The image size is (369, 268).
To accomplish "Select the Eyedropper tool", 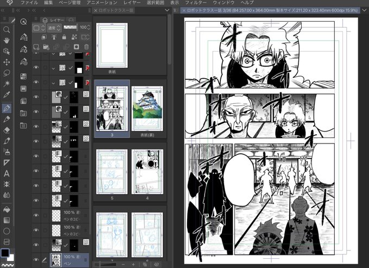I will 7,95.
